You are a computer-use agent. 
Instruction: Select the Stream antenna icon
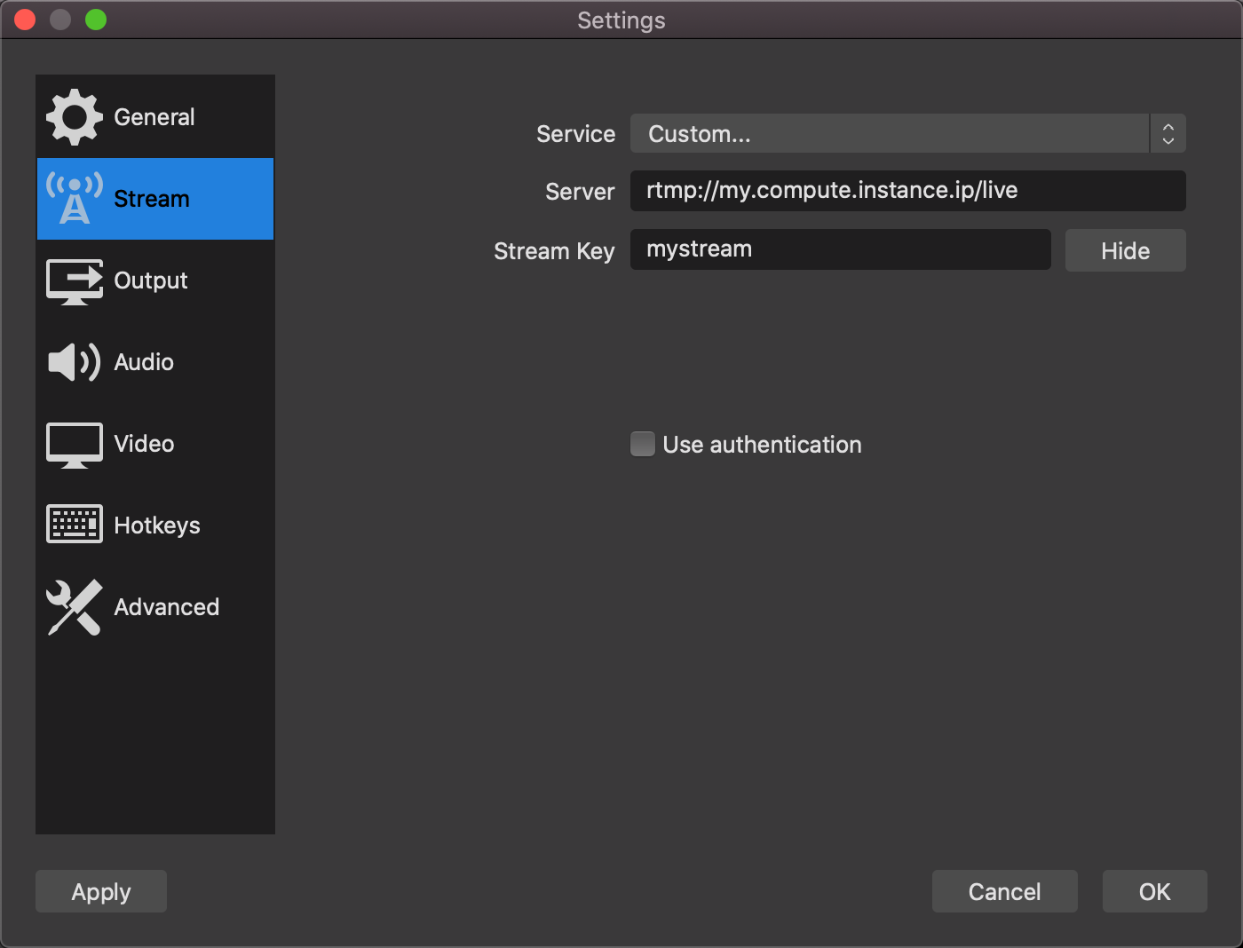[74, 199]
